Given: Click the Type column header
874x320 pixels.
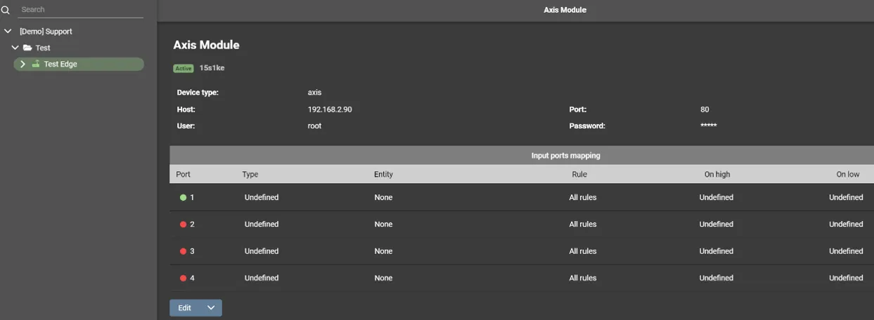Looking at the screenshot, I should [x=250, y=174].
